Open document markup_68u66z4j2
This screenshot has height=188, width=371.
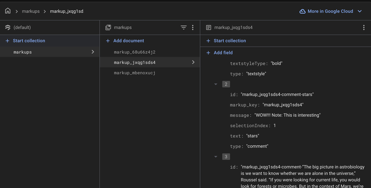tap(134, 52)
